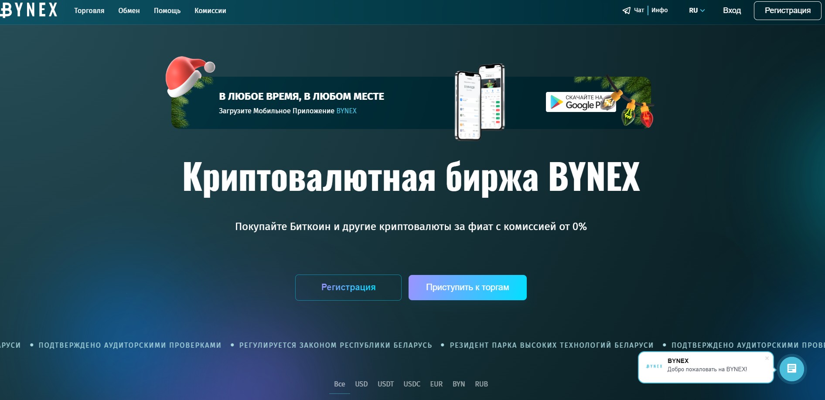Click the Telegram paper plane icon

pos(626,10)
